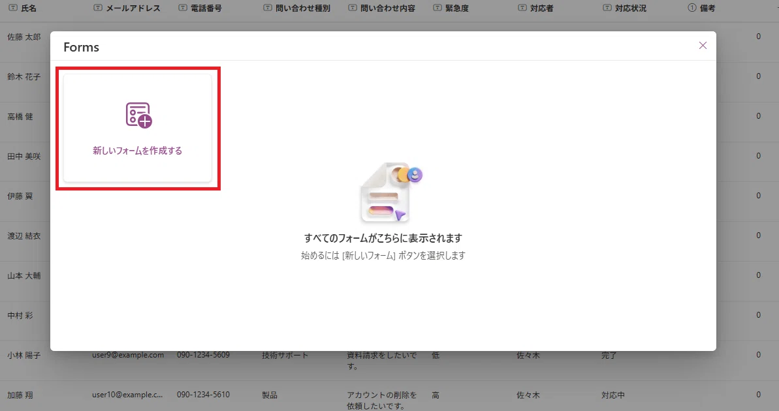Click phone number 090-1234-5609
Screen dimensions: 779x411
tap(203, 355)
